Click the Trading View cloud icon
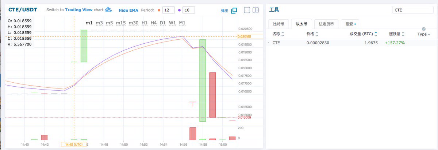Image resolution: width=438 pixels, height=150 pixels. 108,10
